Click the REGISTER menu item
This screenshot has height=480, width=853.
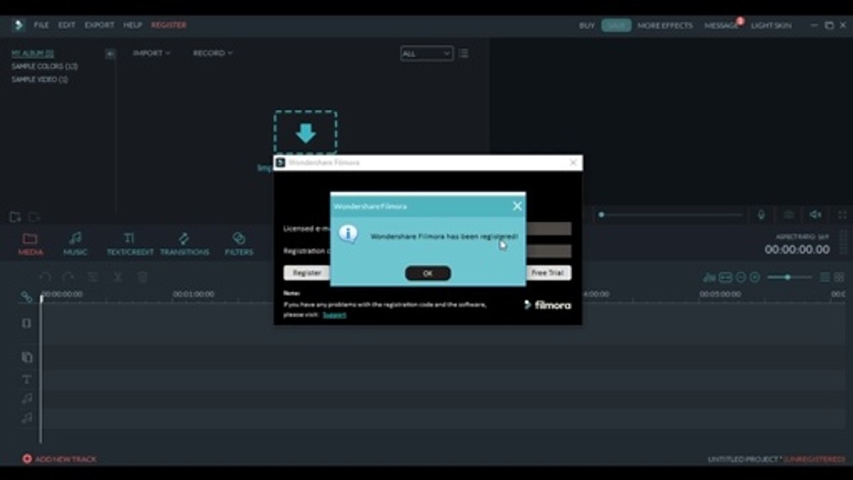(169, 25)
